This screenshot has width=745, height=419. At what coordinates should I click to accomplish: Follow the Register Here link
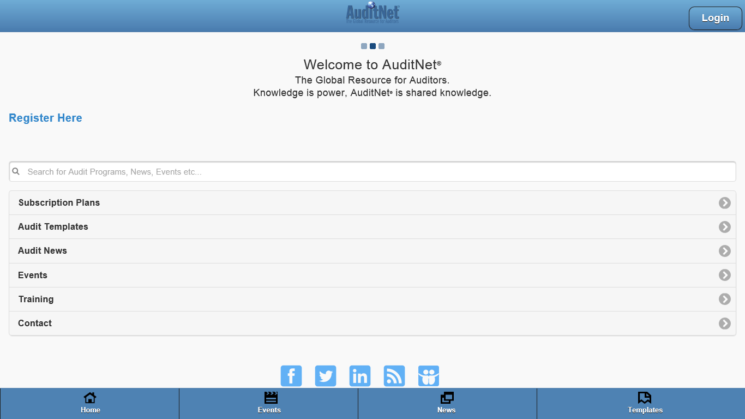pos(45,118)
